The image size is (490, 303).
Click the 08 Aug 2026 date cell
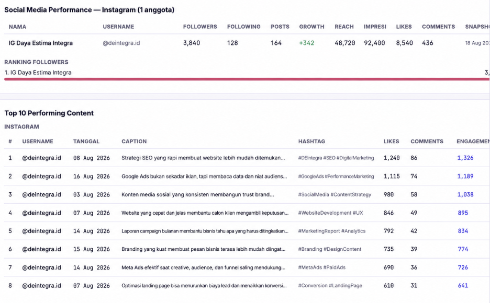pos(92,158)
